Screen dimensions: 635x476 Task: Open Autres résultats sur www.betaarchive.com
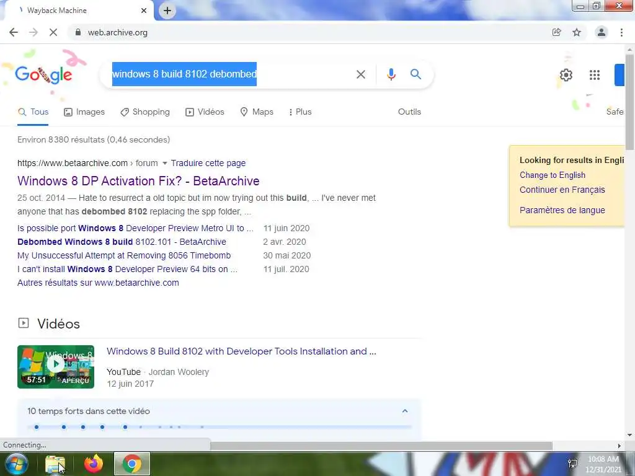[x=98, y=283]
